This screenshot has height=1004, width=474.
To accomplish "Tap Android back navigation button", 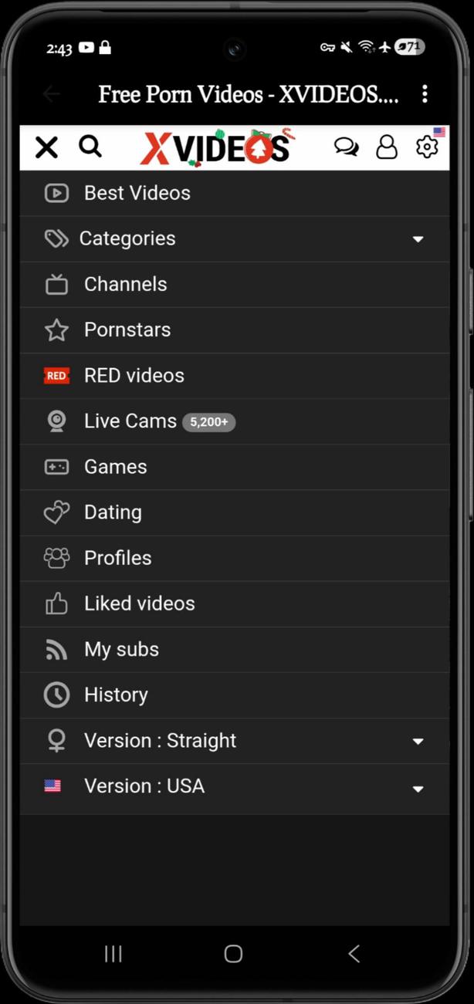I will [354, 954].
